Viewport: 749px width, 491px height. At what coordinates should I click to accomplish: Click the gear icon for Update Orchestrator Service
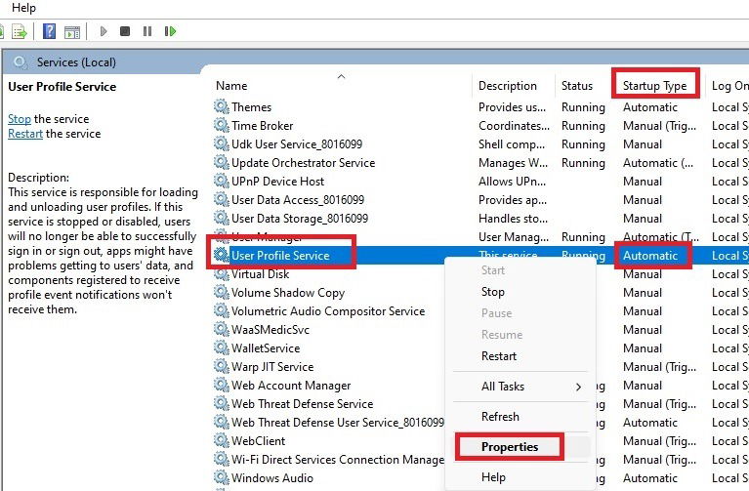(x=221, y=162)
